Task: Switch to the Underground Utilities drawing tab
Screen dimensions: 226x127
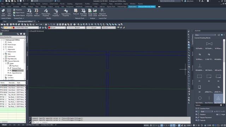Action: tap(25, 21)
